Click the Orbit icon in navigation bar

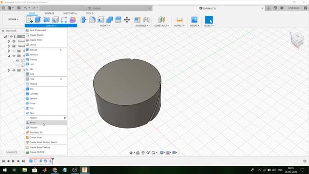(131, 153)
